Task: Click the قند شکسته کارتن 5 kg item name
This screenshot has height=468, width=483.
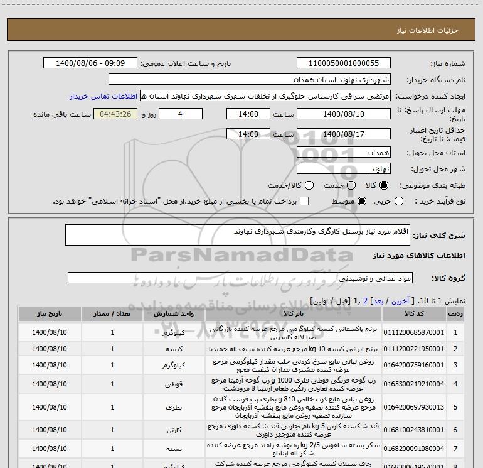Action: pos(294,430)
